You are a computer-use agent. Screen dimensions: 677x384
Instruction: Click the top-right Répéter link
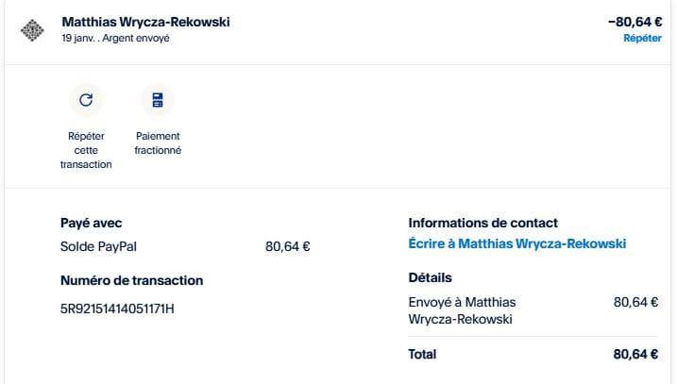(x=642, y=39)
